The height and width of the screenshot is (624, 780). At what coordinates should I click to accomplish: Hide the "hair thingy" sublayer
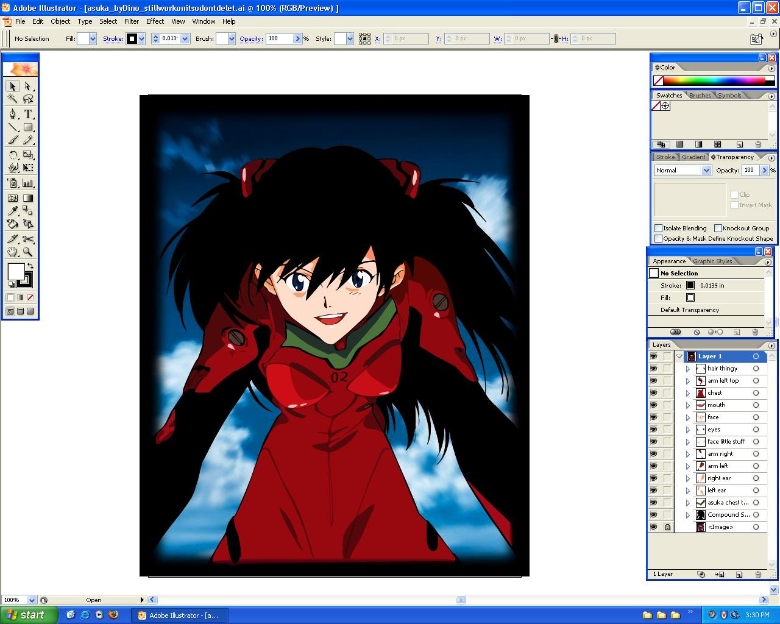pos(653,369)
